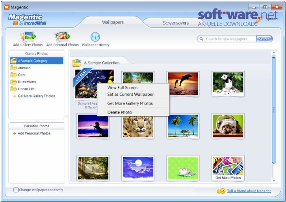The image size is (286, 202).
Task: Click the smiley faces icon near Tell a friend
Action: (221, 191)
